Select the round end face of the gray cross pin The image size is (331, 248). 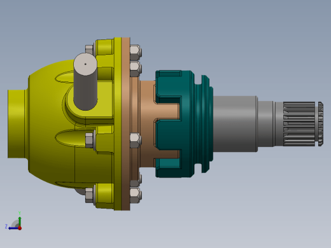(x=85, y=64)
